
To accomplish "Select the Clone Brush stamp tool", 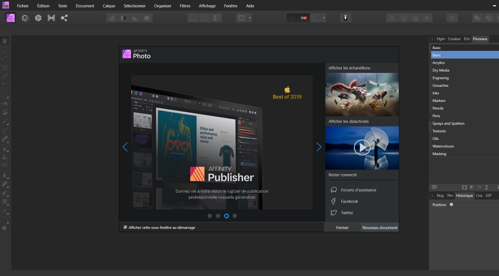I will pyautogui.click(x=5, y=157).
